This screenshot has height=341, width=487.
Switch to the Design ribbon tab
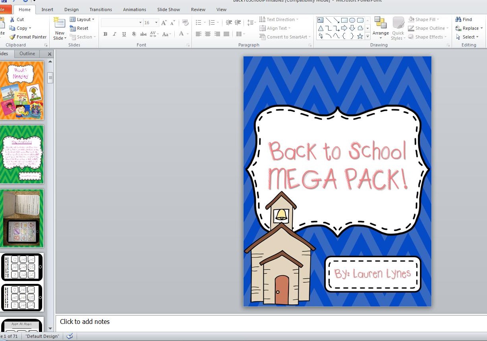pos(71,10)
